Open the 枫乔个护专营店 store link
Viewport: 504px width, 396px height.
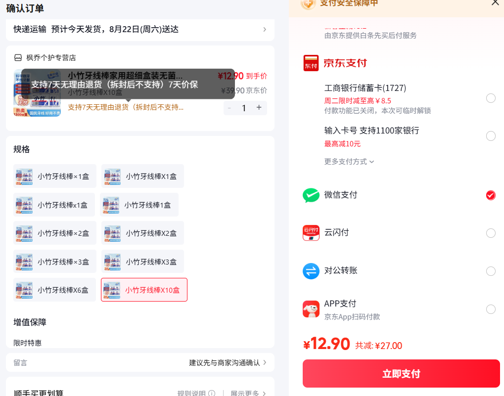pyautogui.click(x=51, y=58)
